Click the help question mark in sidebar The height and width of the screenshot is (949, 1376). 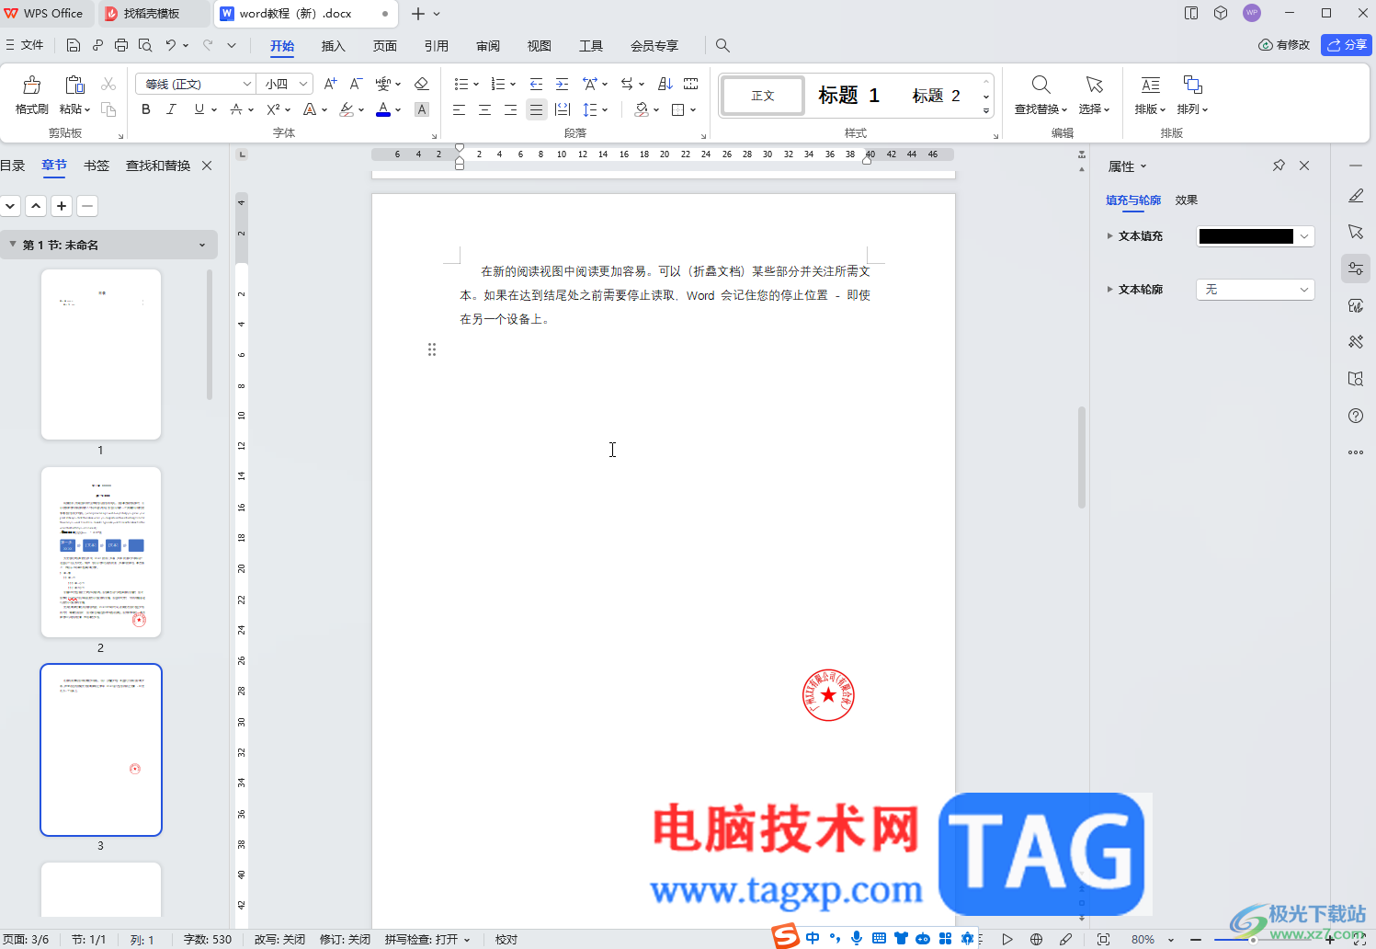[1356, 416]
